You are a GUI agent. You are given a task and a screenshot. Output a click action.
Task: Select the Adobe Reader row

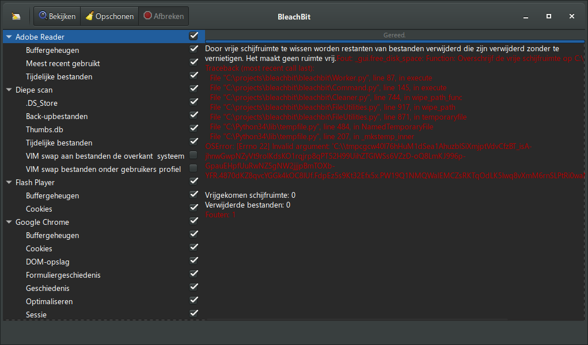104,37
